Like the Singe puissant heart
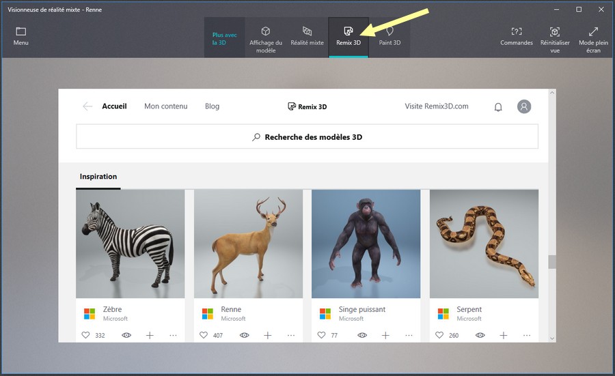The height and width of the screenshot is (376, 615). pos(321,335)
